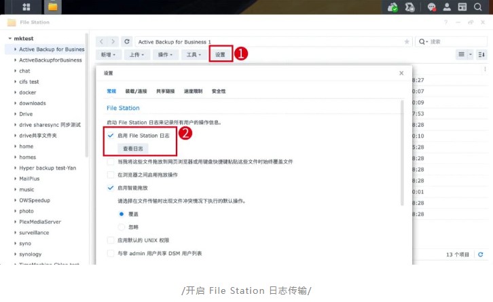This screenshot has height=302, width=493.
Task: Switch to the 速度限制 tab
Action: 193,91
